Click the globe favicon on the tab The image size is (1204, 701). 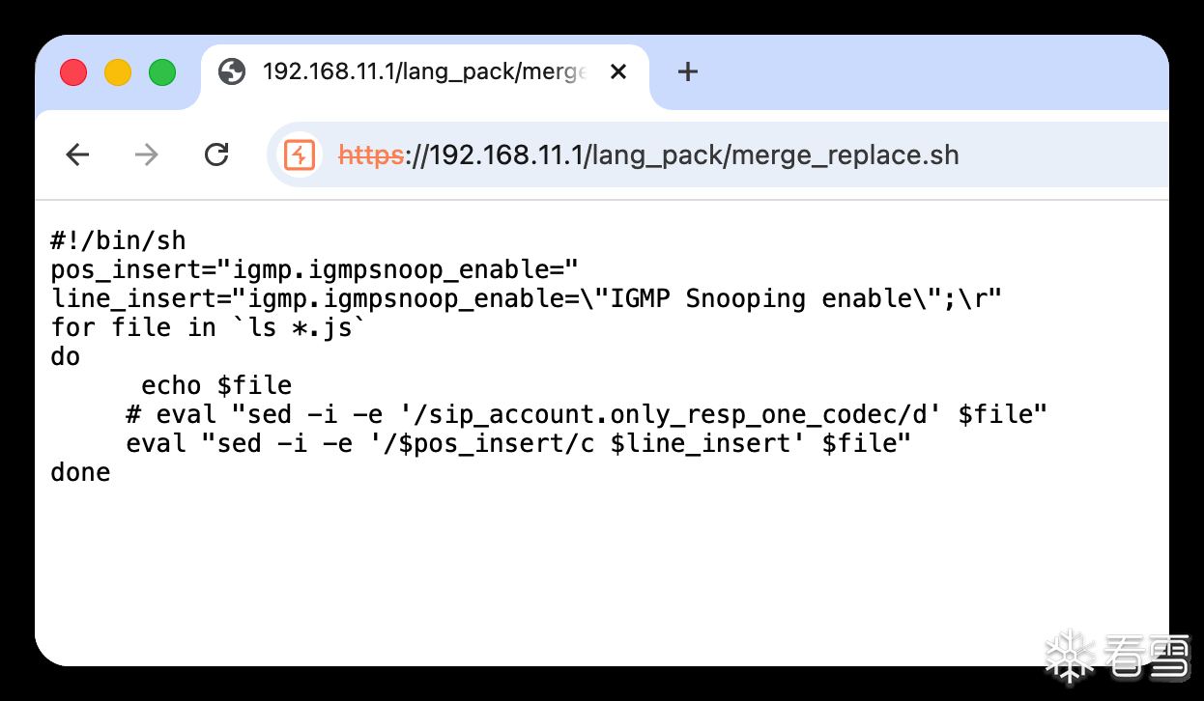[x=232, y=71]
